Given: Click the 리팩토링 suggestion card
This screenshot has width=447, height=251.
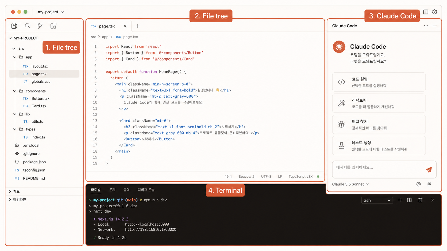Looking at the screenshot, I should (379, 103).
